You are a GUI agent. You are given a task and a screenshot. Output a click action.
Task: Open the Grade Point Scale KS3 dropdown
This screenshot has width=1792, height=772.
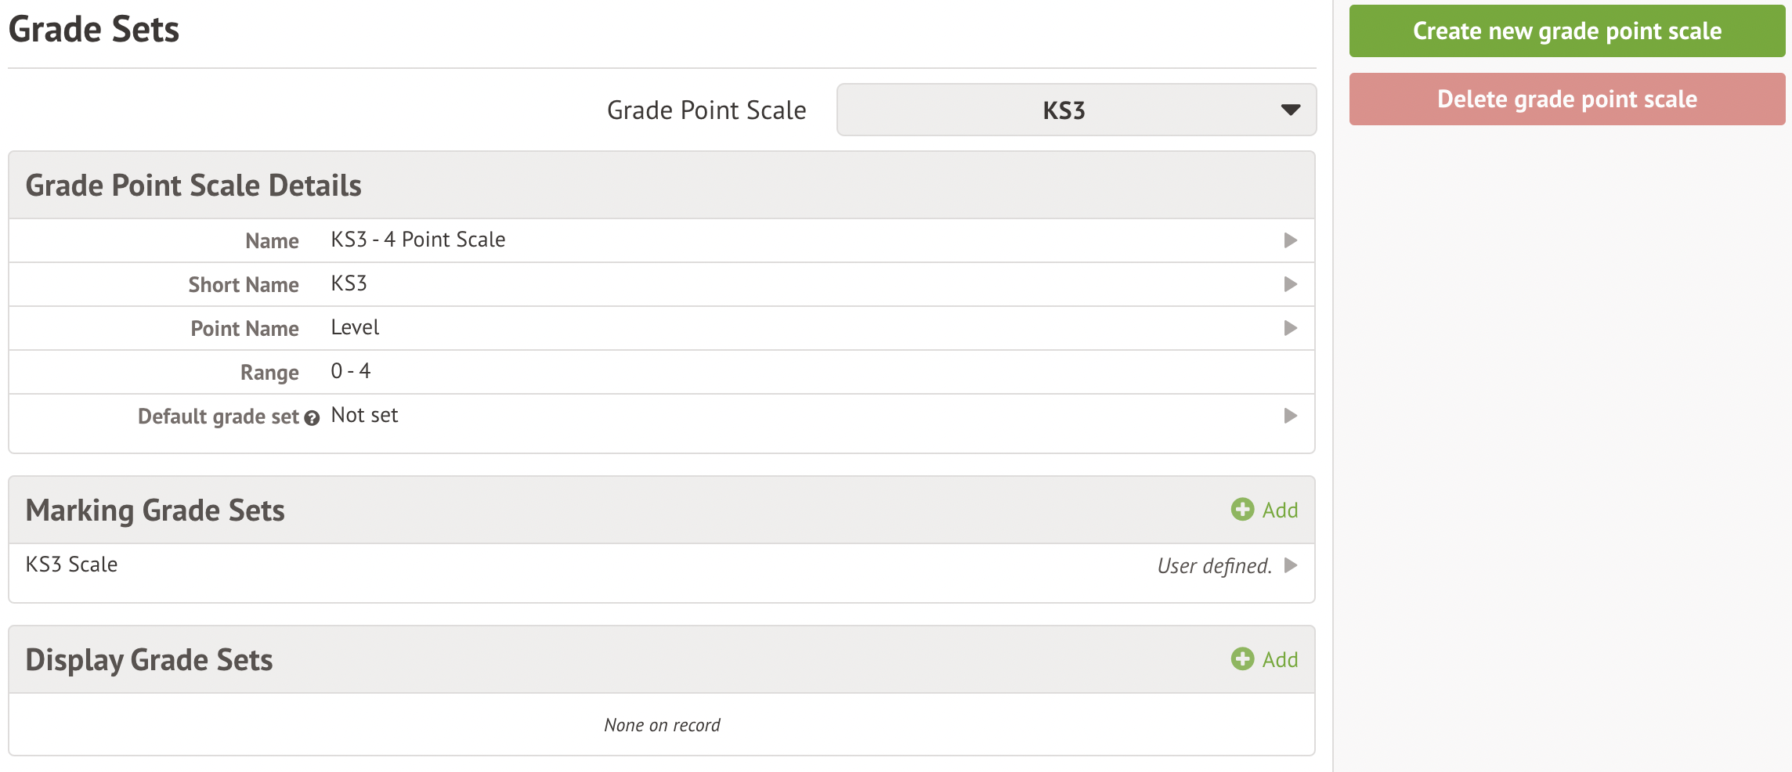click(1063, 110)
